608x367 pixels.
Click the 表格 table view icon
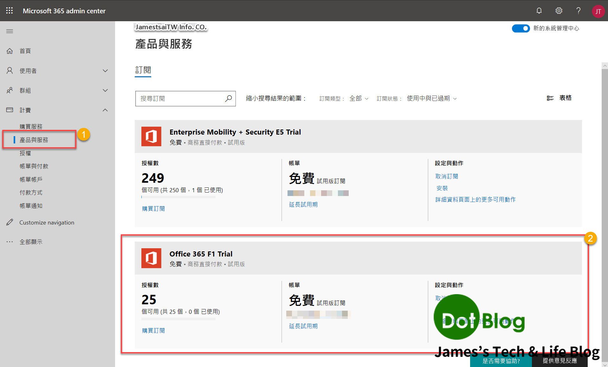click(550, 98)
